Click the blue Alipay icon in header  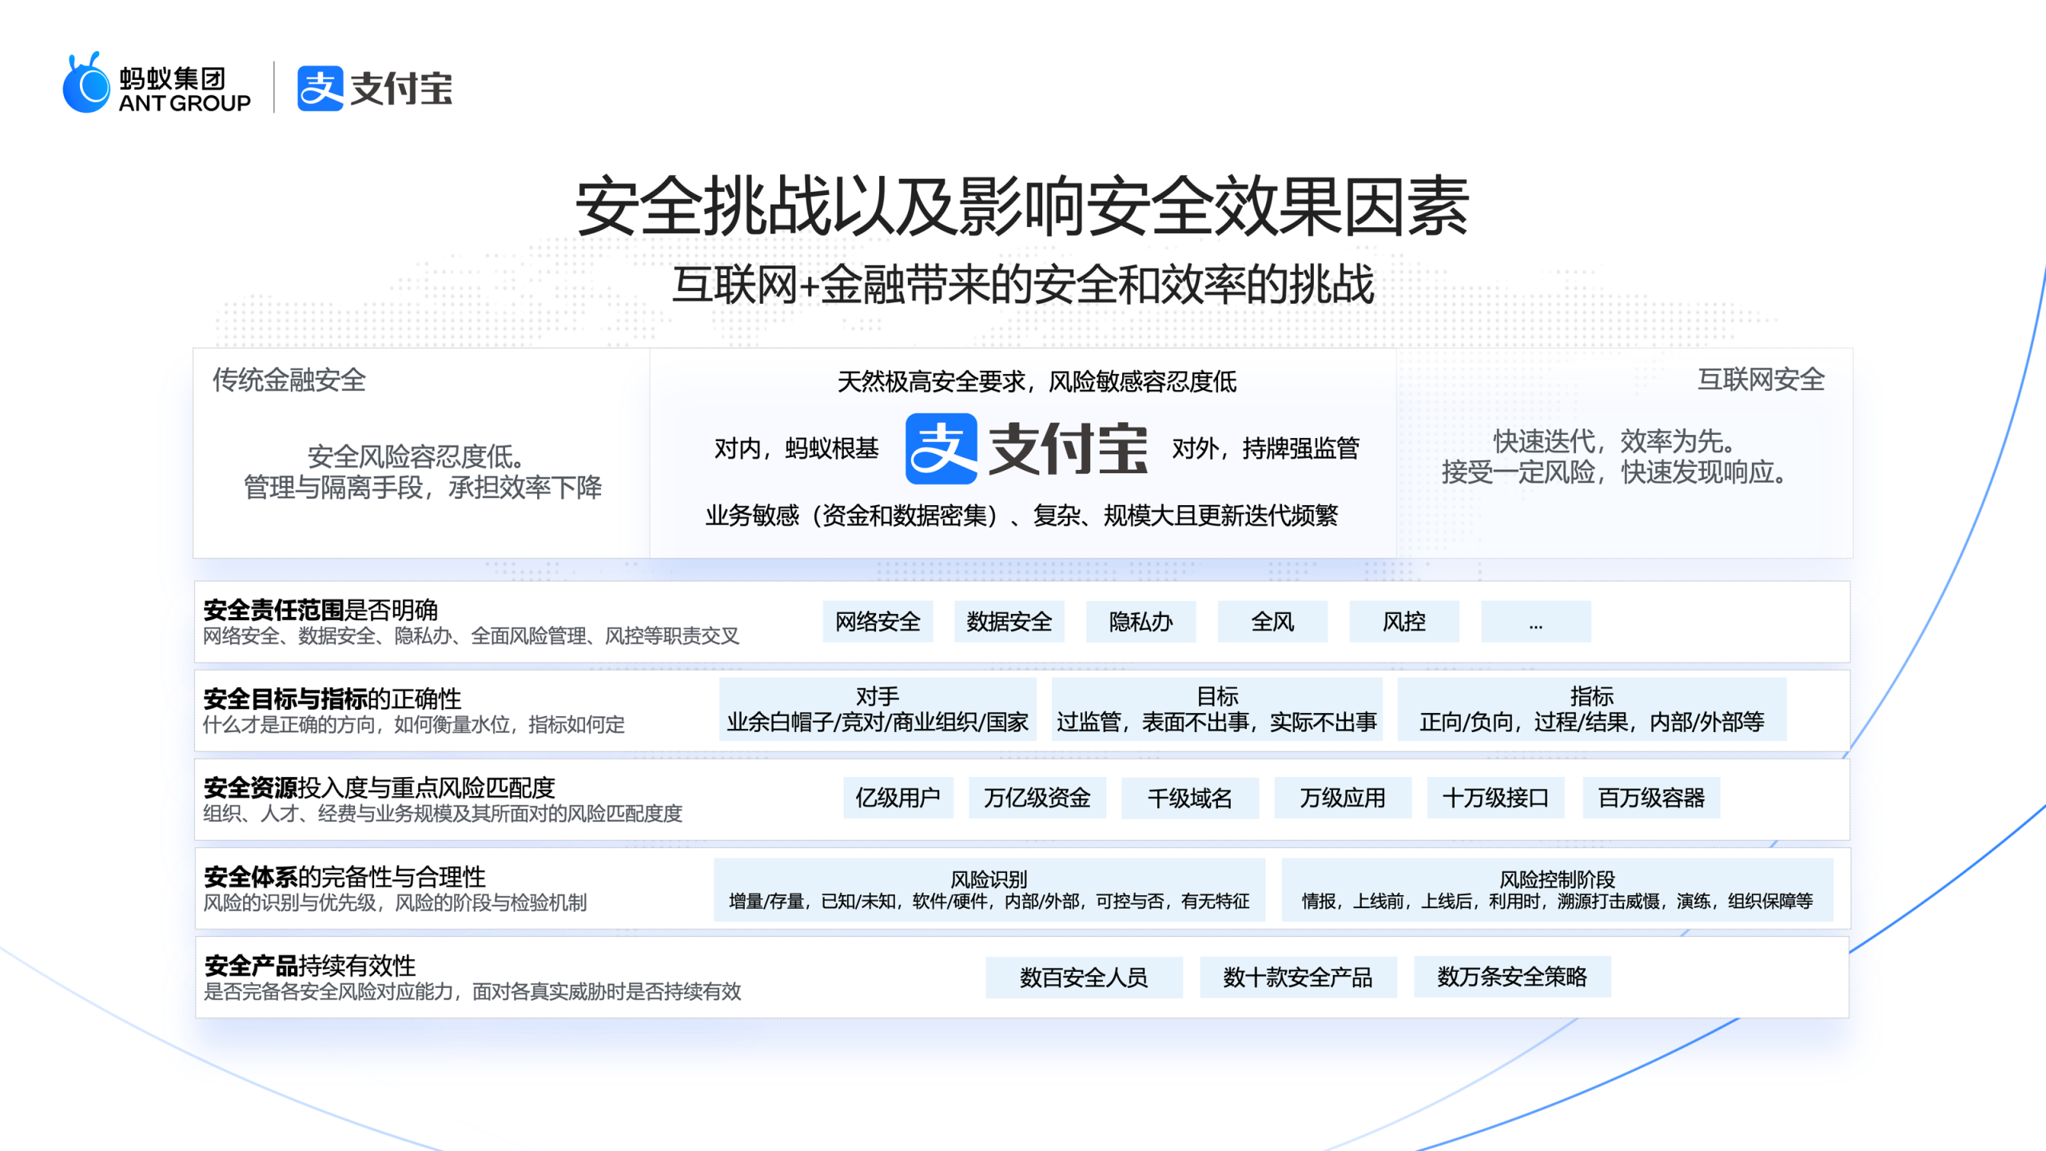pyautogui.click(x=320, y=88)
